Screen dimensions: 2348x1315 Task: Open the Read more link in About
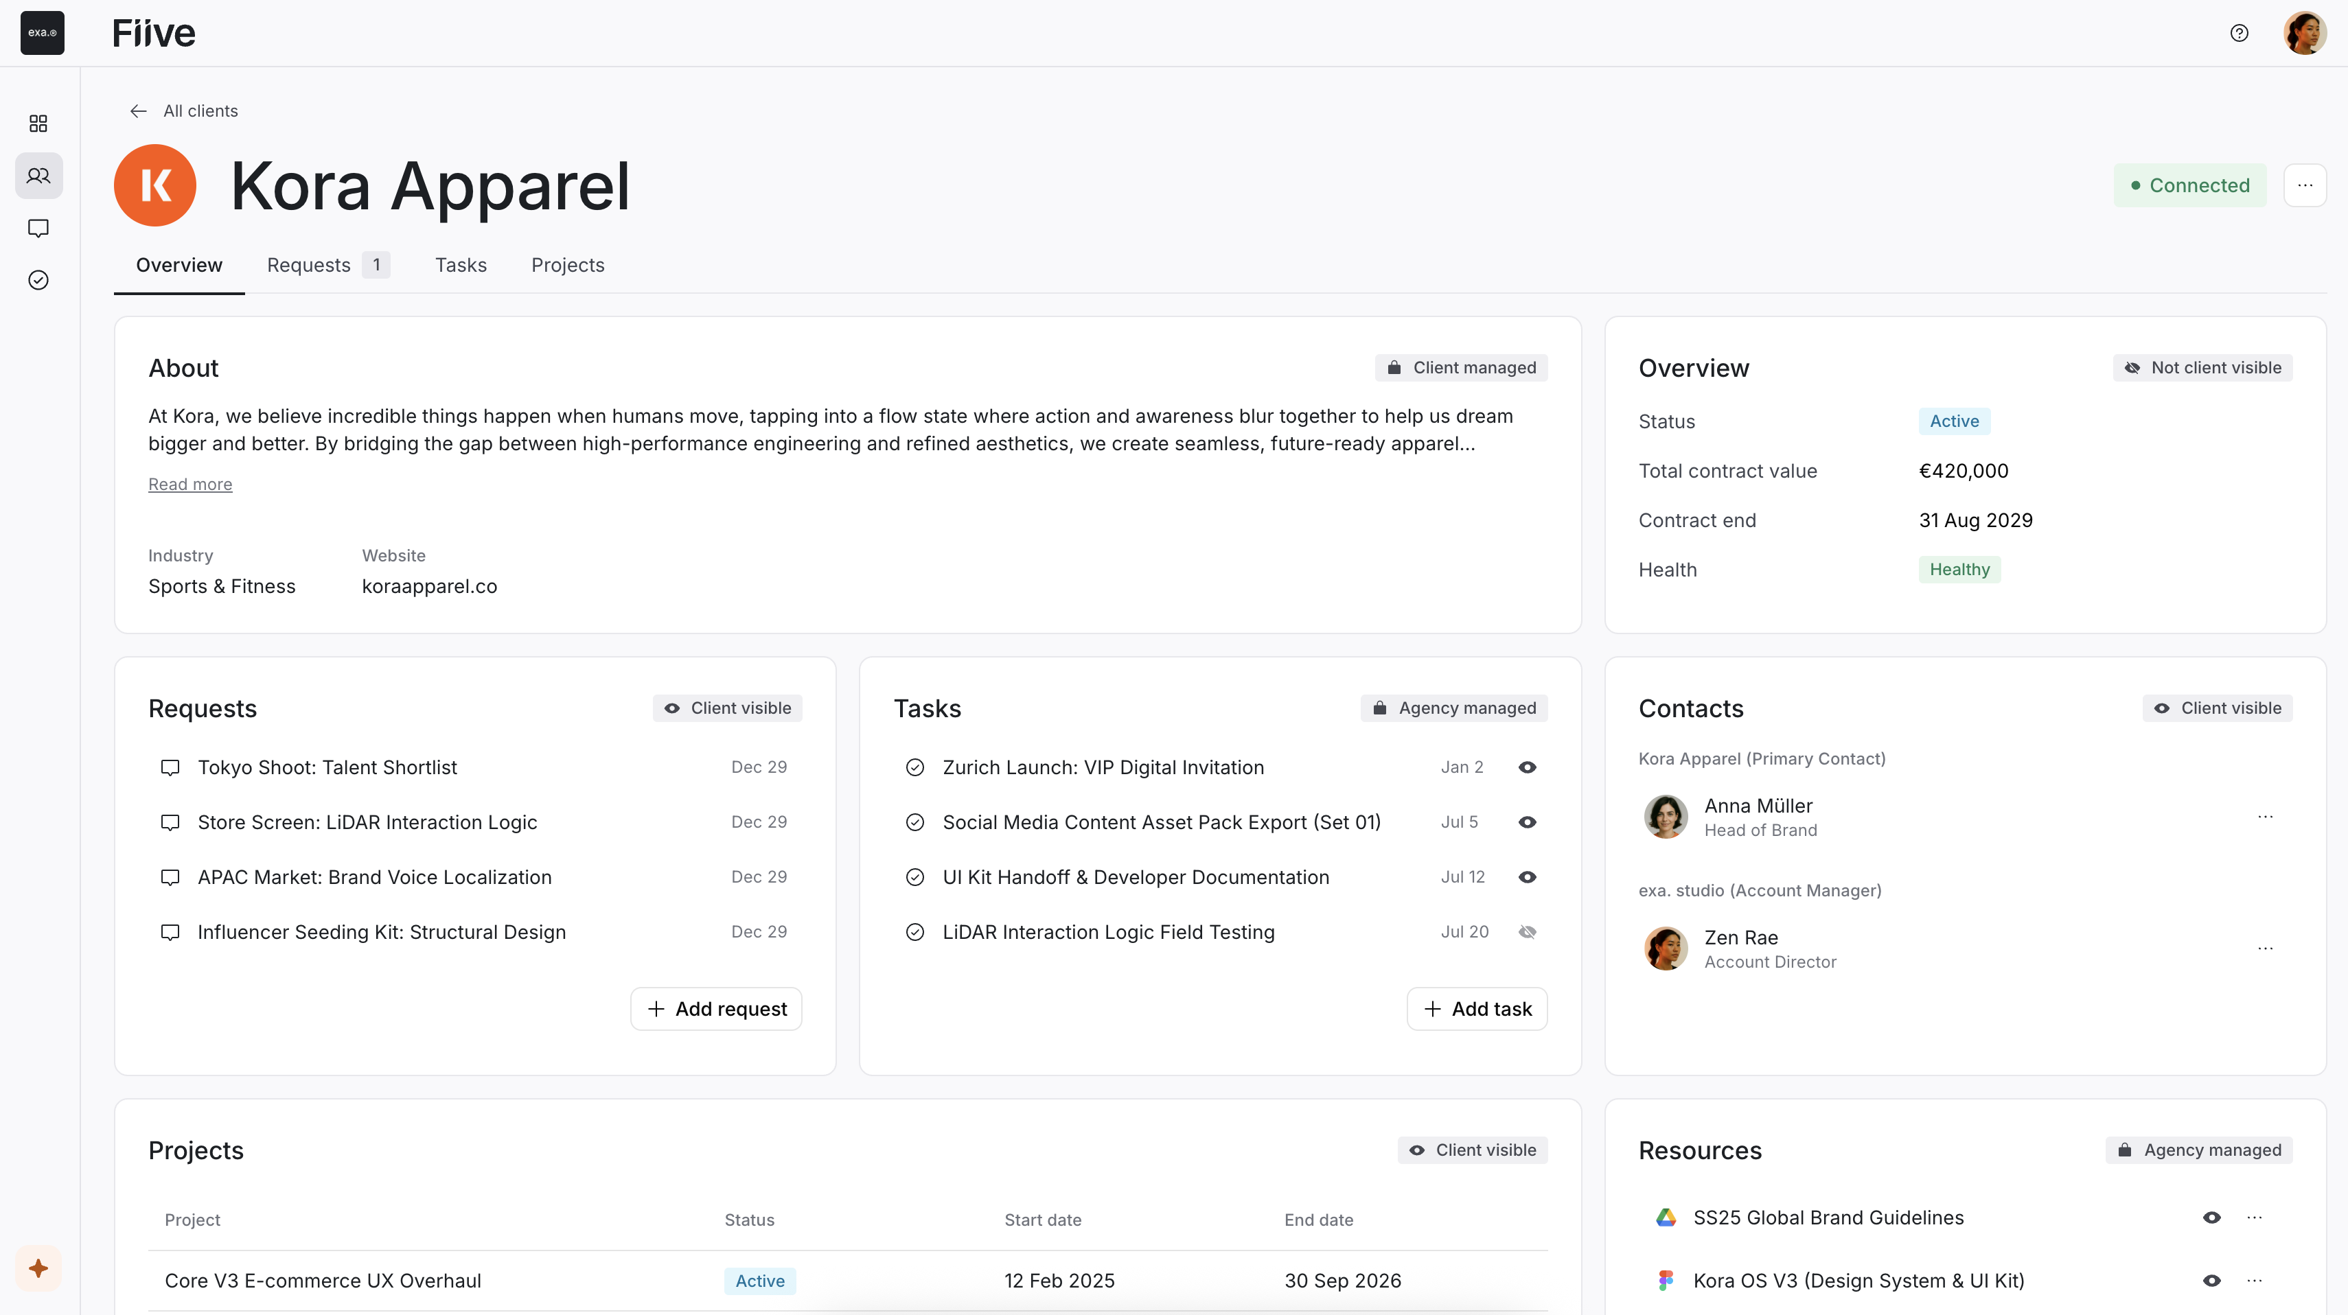pyautogui.click(x=189, y=484)
